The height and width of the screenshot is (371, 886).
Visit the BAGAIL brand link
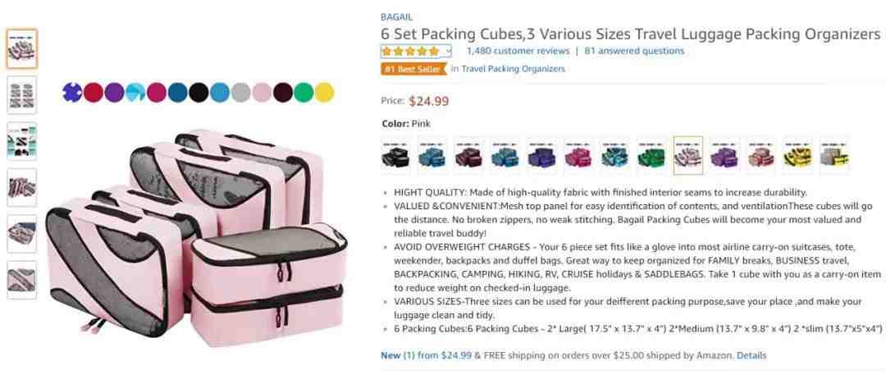coord(397,17)
